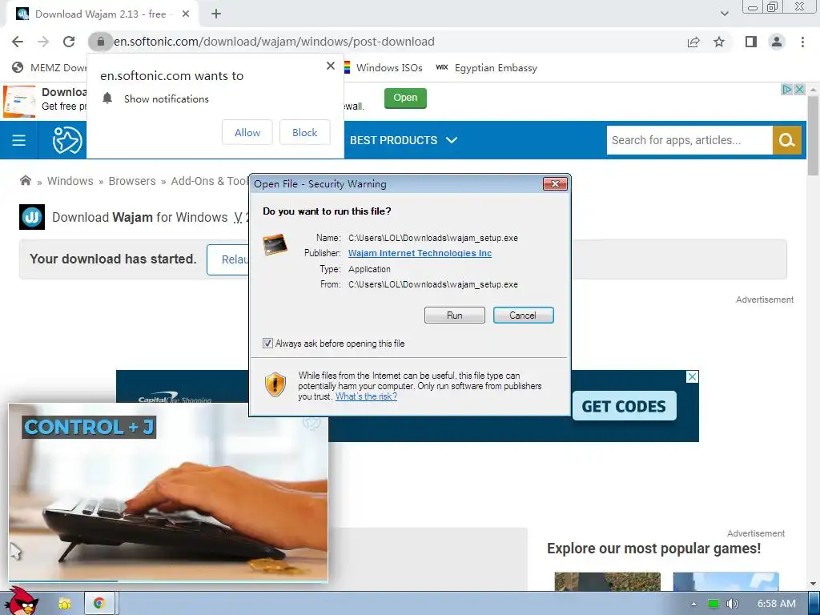Click the CONTROL + J video thumbnail

[168, 492]
